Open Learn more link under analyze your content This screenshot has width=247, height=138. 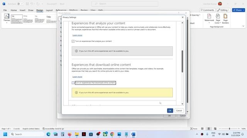tap(77, 35)
